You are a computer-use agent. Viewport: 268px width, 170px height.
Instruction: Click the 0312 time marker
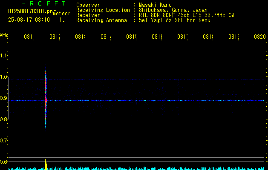point(55,37)
